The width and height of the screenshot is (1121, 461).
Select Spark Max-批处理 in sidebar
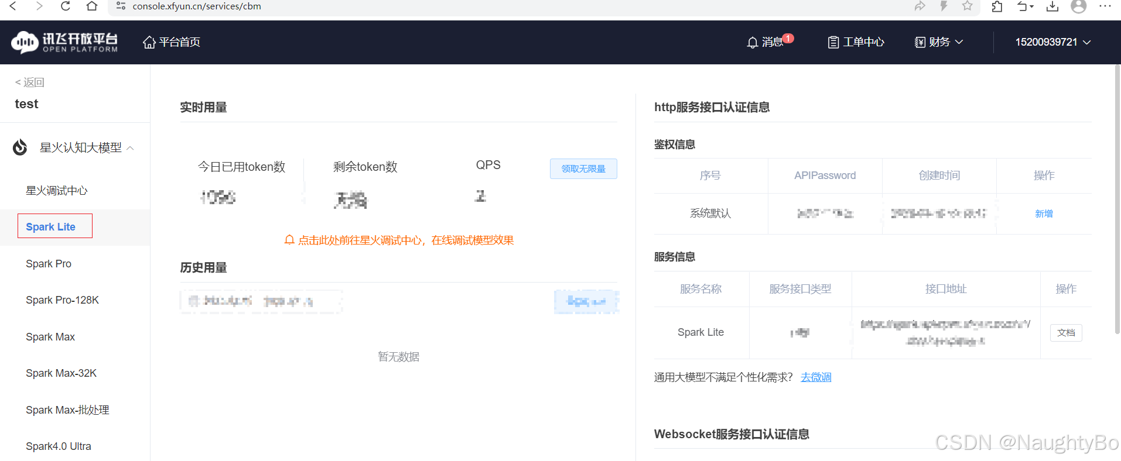pos(67,410)
